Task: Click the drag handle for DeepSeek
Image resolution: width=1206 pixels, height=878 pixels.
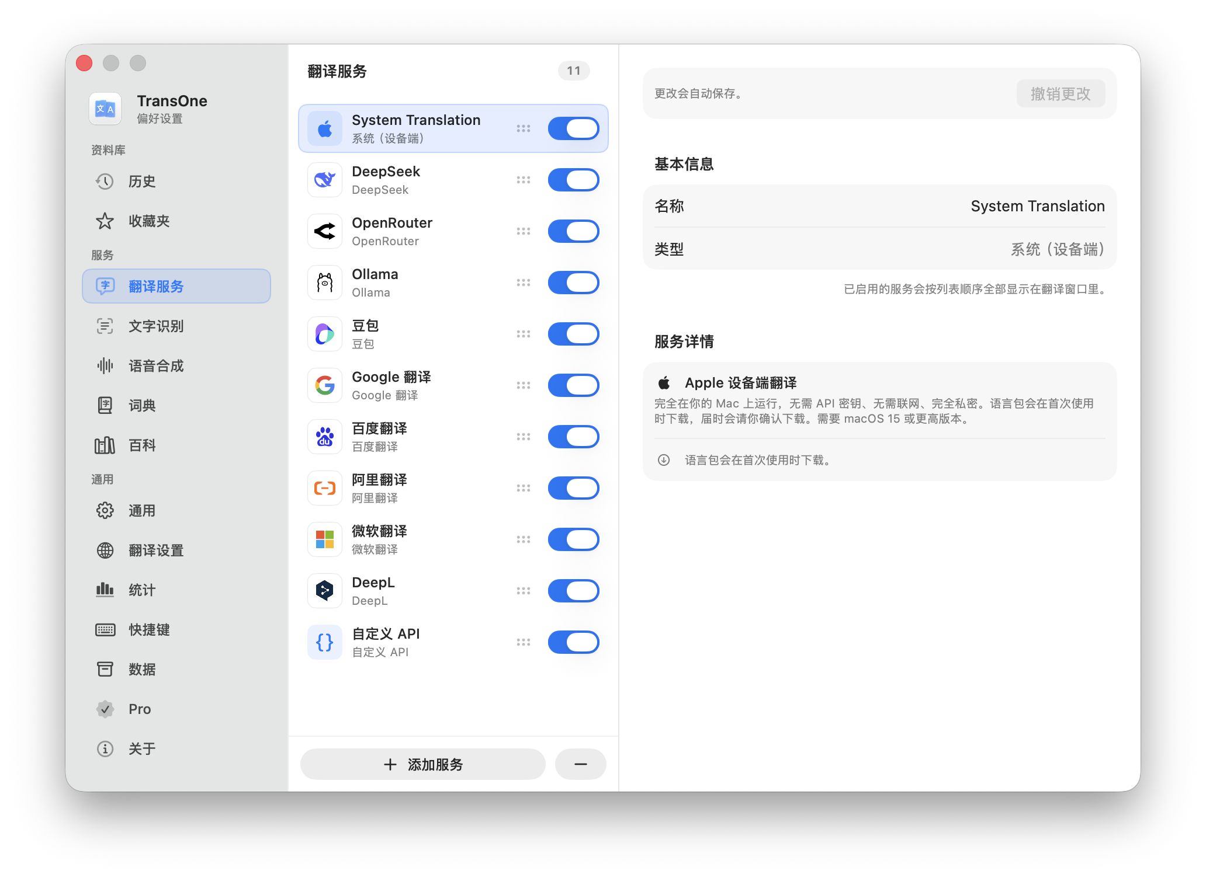Action: [524, 180]
